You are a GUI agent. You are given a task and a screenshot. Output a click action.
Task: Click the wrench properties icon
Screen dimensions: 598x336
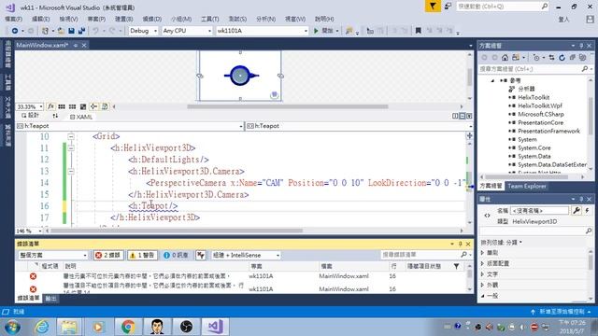point(577,210)
